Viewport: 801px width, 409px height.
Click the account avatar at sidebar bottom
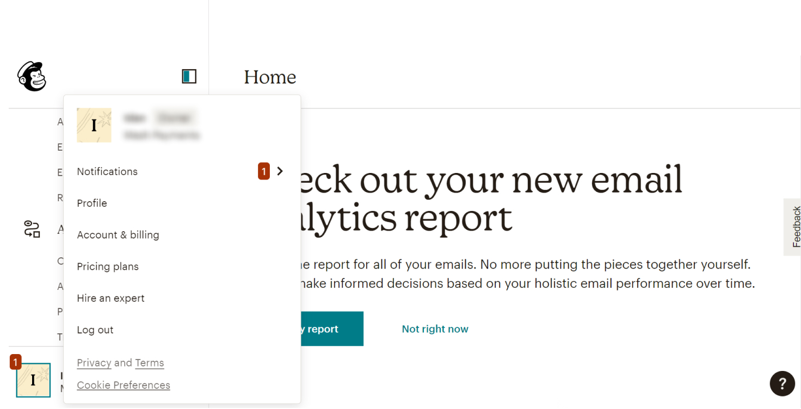33,380
